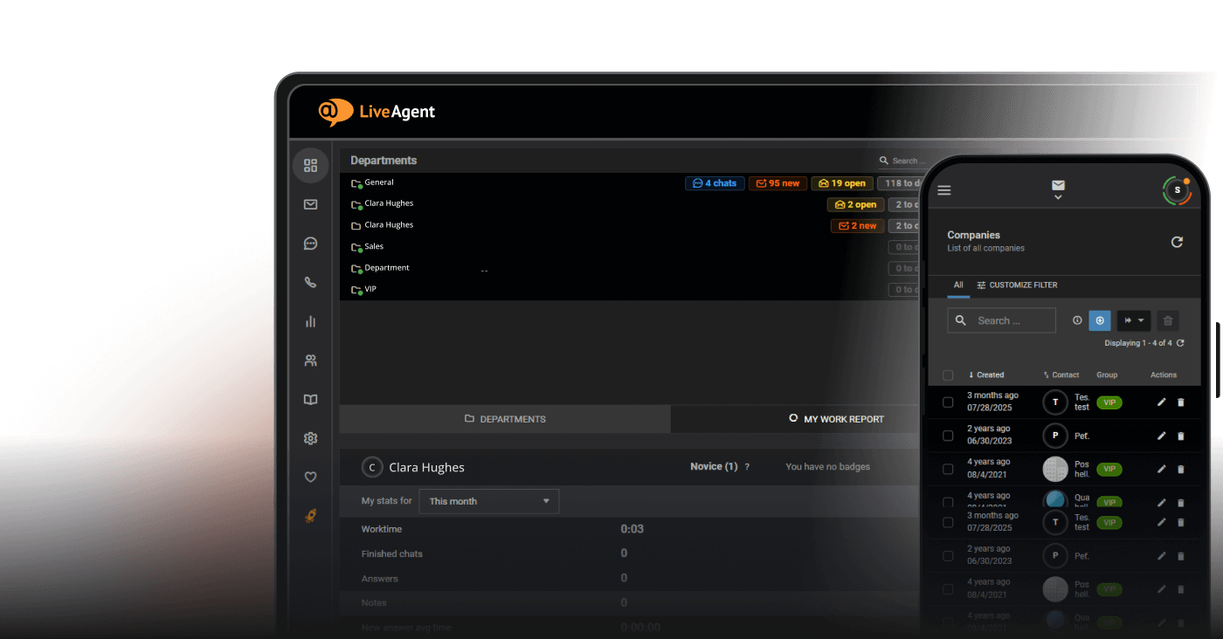
Task: Open the "This month" stats dropdown
Action: coord(487,501)
